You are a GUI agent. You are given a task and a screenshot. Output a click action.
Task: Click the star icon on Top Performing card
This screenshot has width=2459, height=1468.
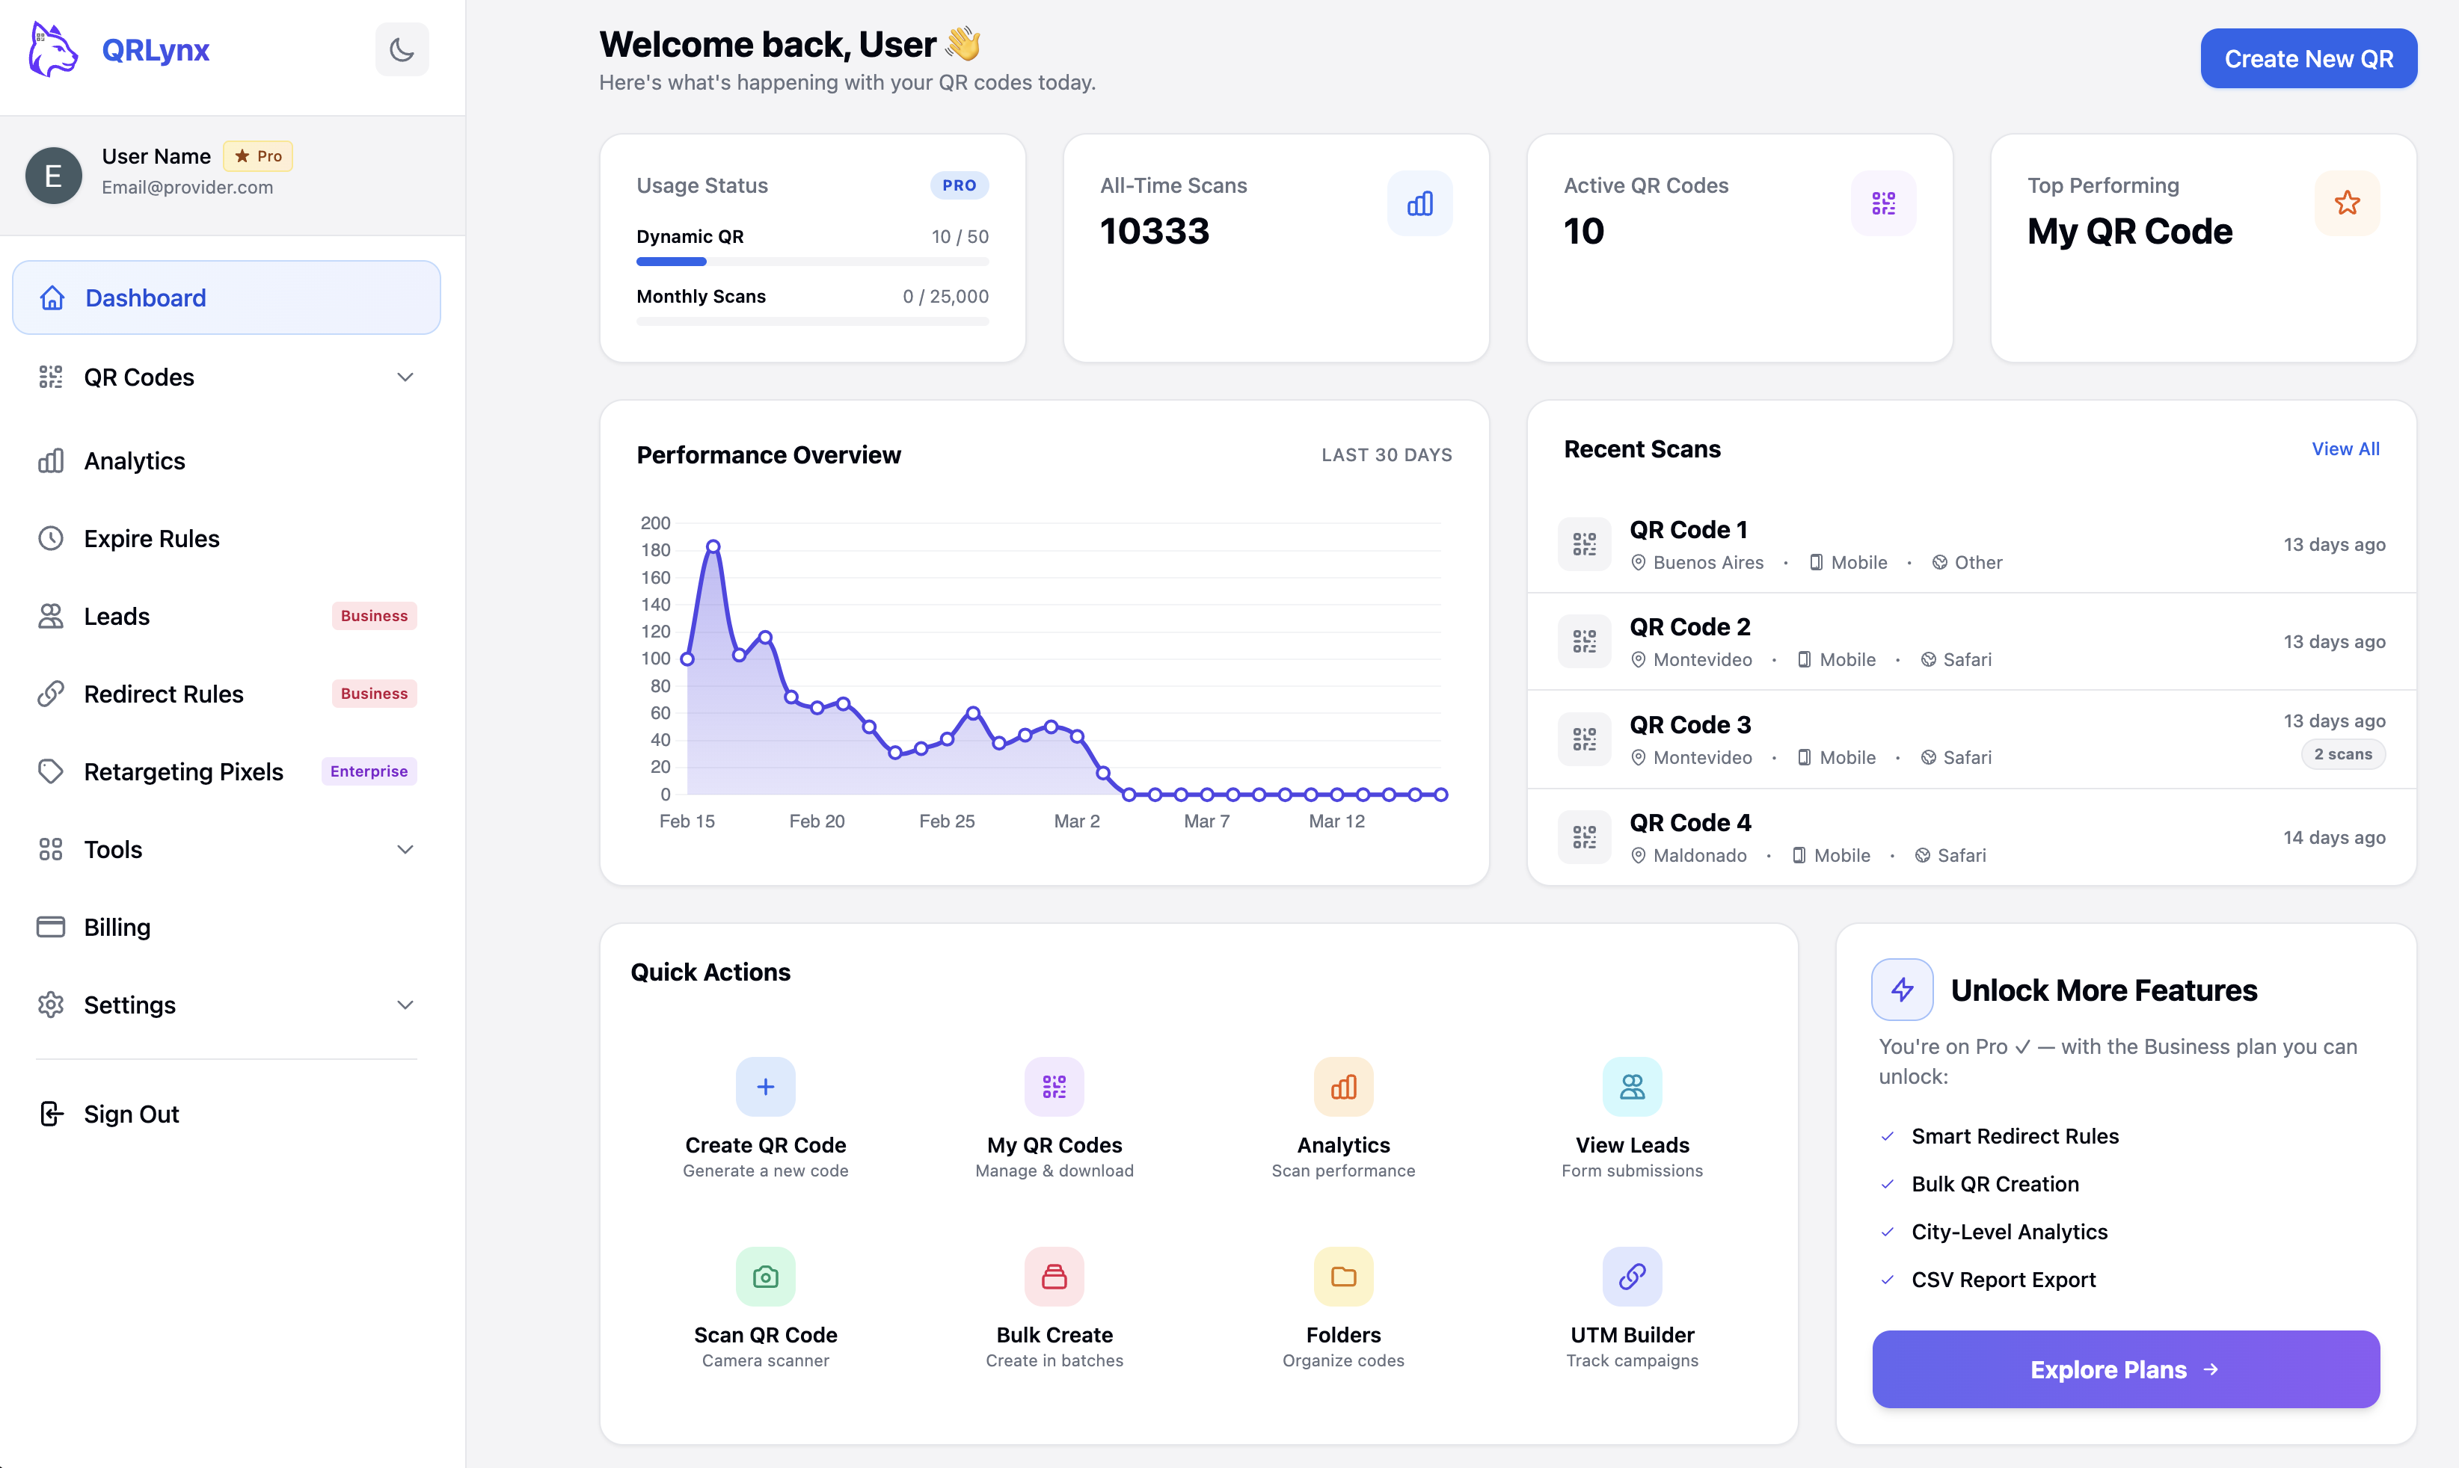pyautogui.click(x=2347, y=202)
